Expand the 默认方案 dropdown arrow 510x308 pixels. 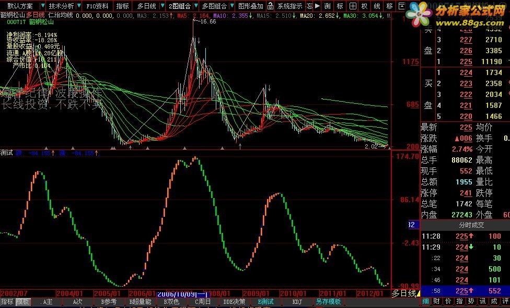click(x=43, y=6)
